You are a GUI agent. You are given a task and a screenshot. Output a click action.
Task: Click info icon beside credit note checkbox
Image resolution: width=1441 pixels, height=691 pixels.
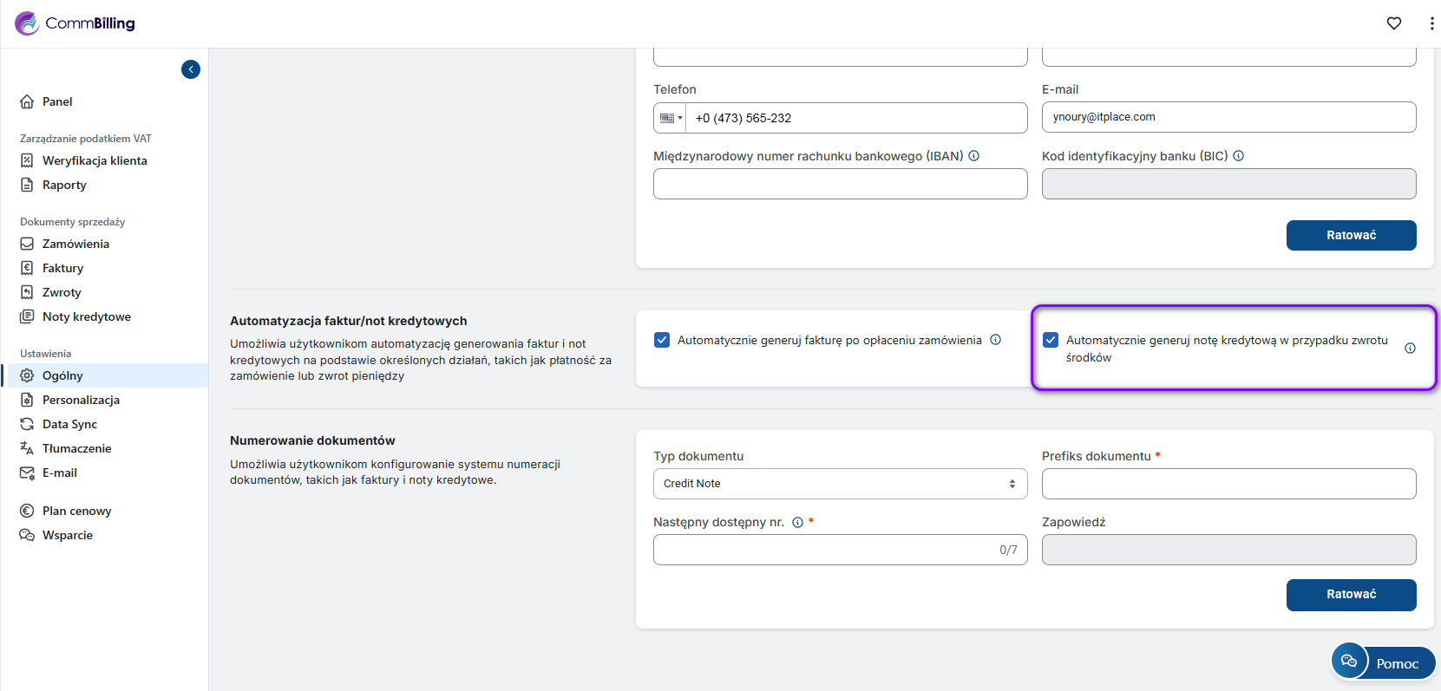pyautogui.click(x=1410, y=349)
